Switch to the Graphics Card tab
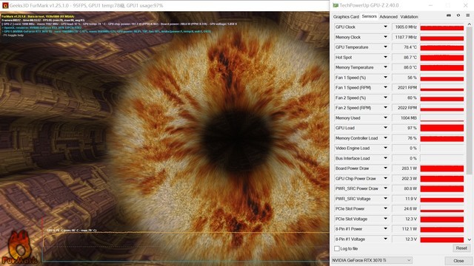This screenshot has width=474, height=266. coord(346,16)
